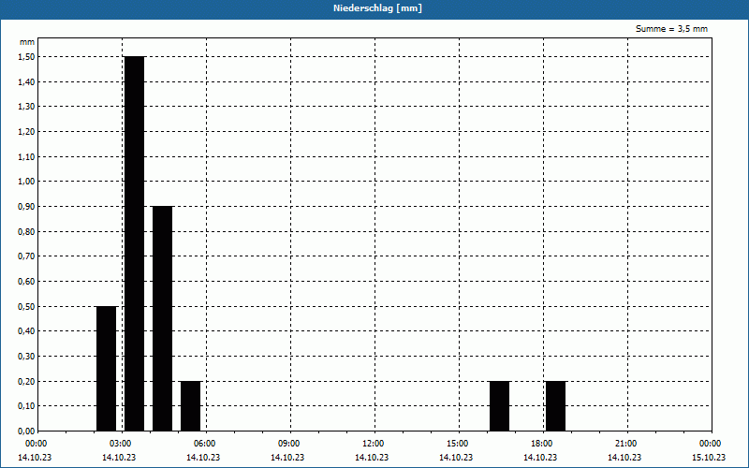Click the 06:00 time label
The image size is (749, 468).
point(205,444)
